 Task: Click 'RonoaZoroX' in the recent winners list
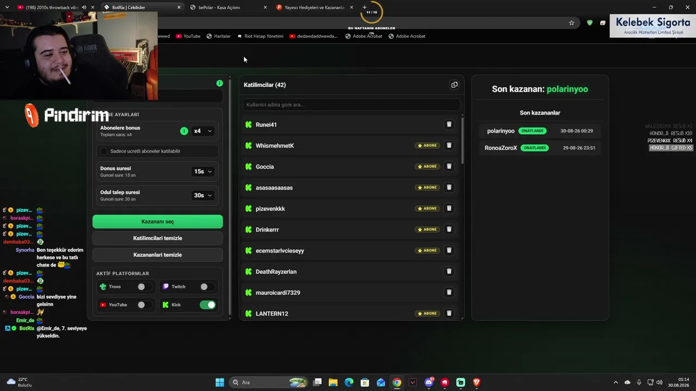tap(501, 148)
